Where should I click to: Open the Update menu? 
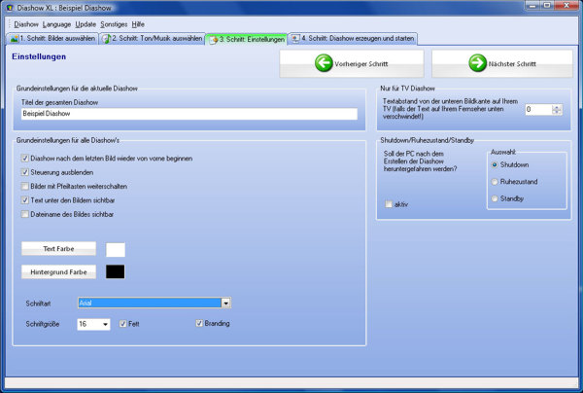point(86,24)
